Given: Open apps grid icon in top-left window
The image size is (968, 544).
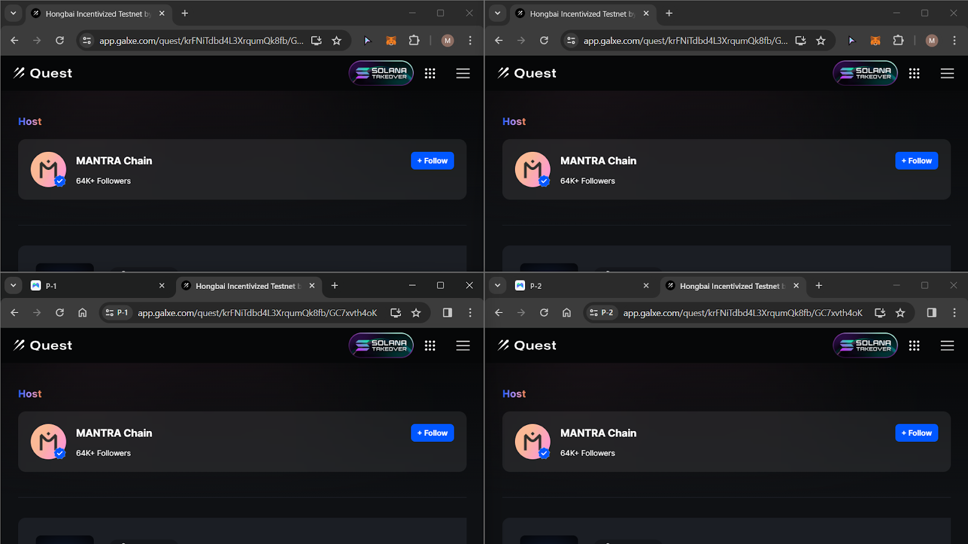Looking at the screenshot, I should [x=430, y=73].
